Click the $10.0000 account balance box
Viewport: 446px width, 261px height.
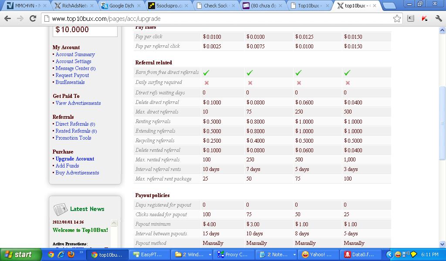click(85, 31)
